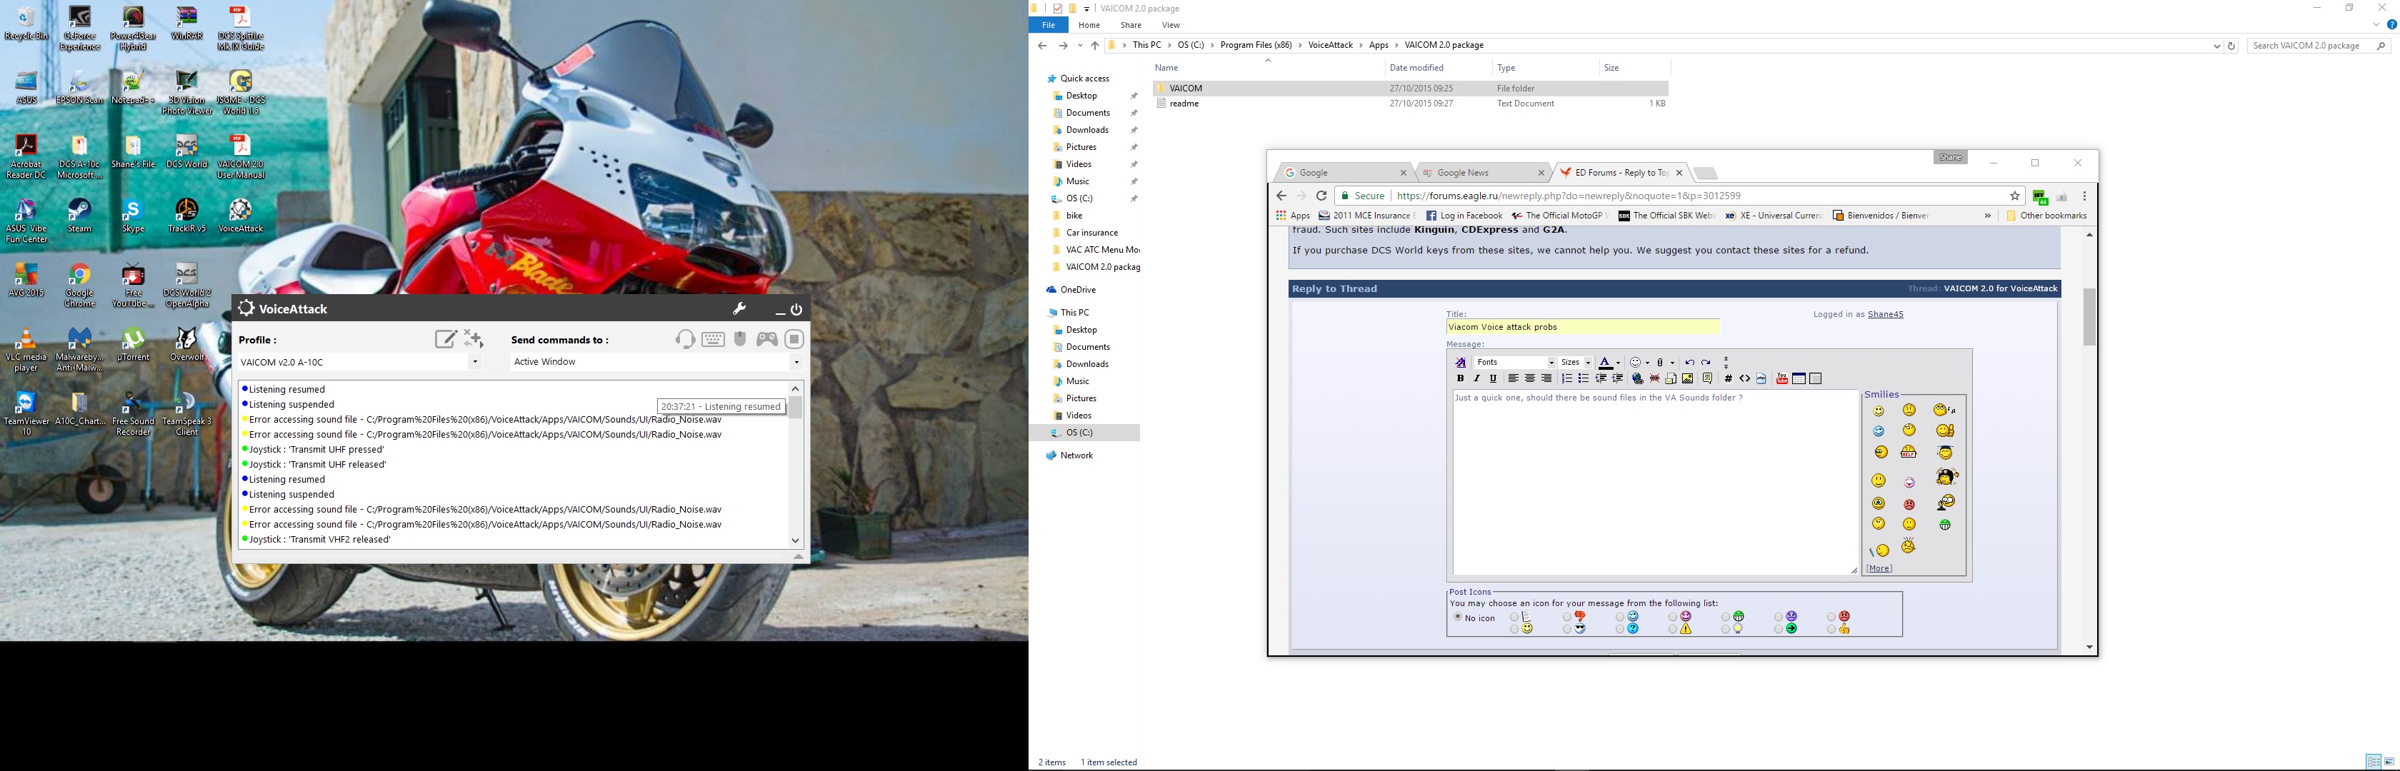Viewport: 2400px width, 771px height.
Task: Click the insert link globe icon
Action: pos(1638,379)
